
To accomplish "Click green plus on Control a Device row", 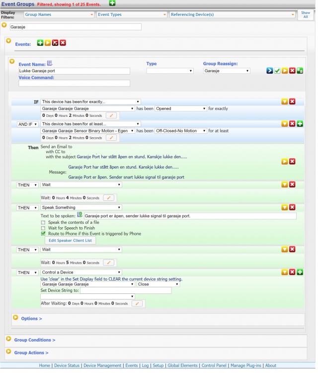I will click(x=300, y=272).
